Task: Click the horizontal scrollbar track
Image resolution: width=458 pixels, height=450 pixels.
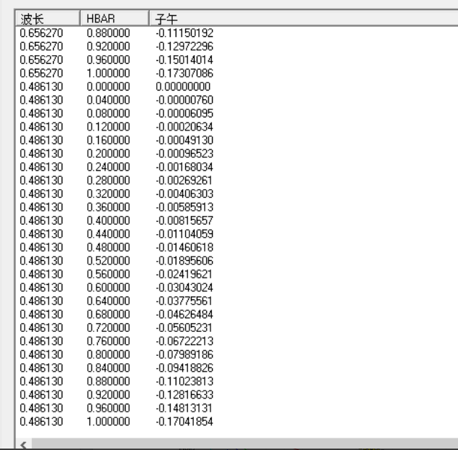Action: [x=245, y=444]
